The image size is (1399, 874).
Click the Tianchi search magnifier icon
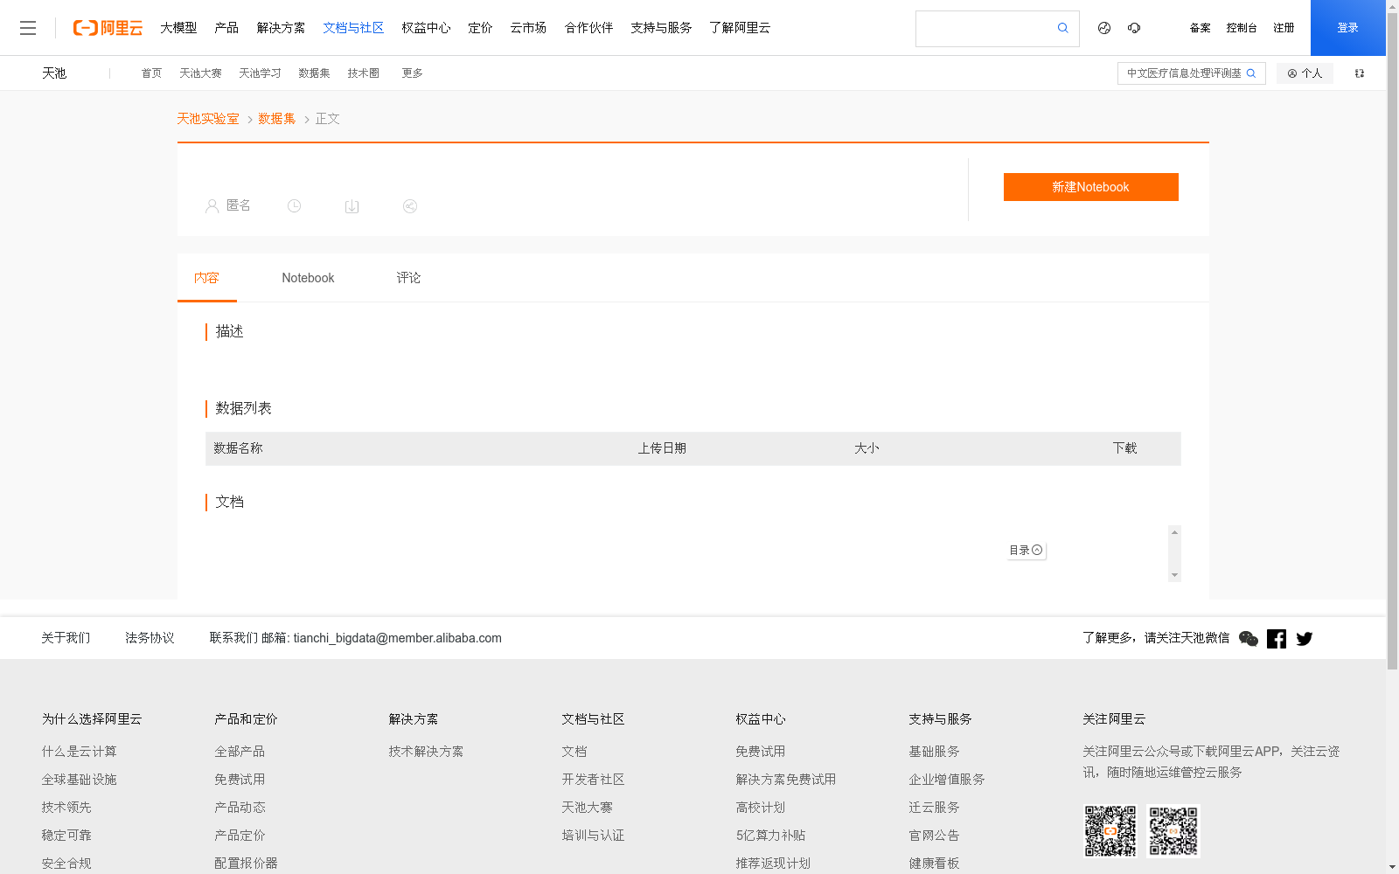pos(1251,73)
